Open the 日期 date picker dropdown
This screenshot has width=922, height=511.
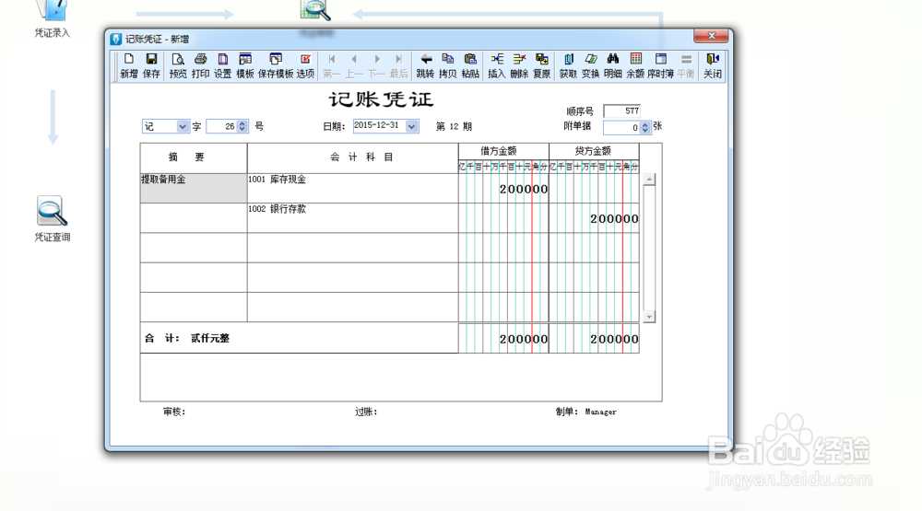(411, 126)
